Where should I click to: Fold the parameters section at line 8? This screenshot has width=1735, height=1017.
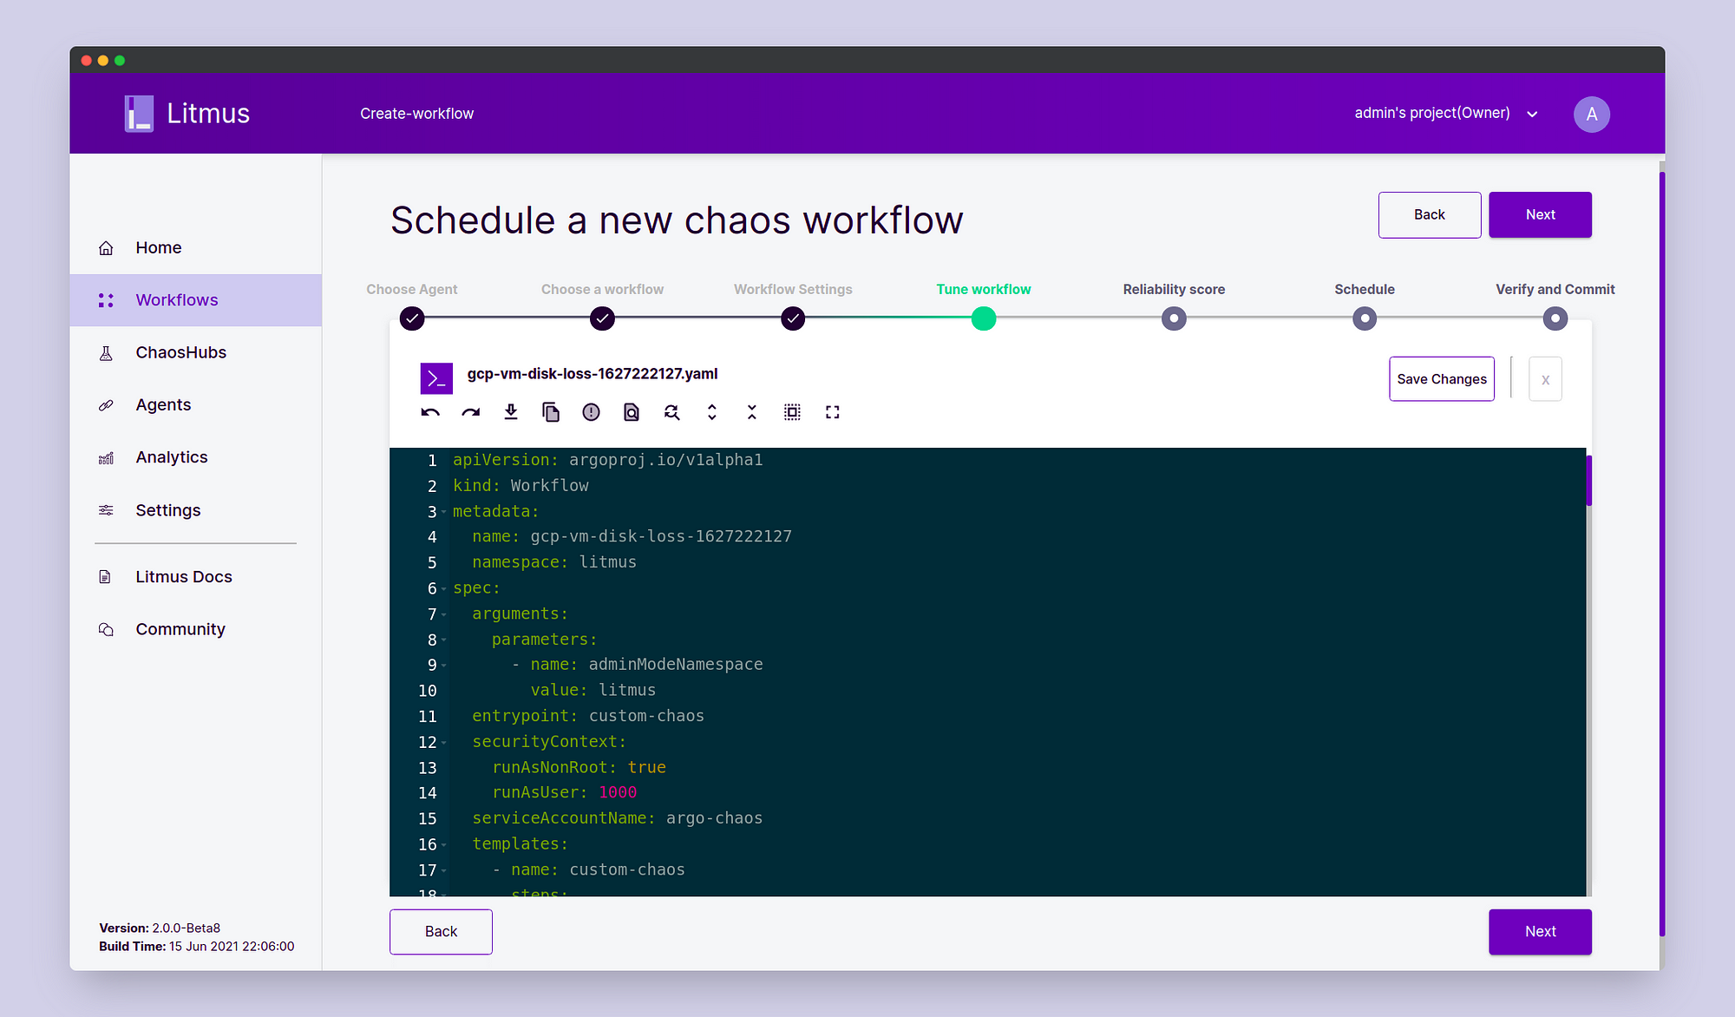tap(444, 640)
